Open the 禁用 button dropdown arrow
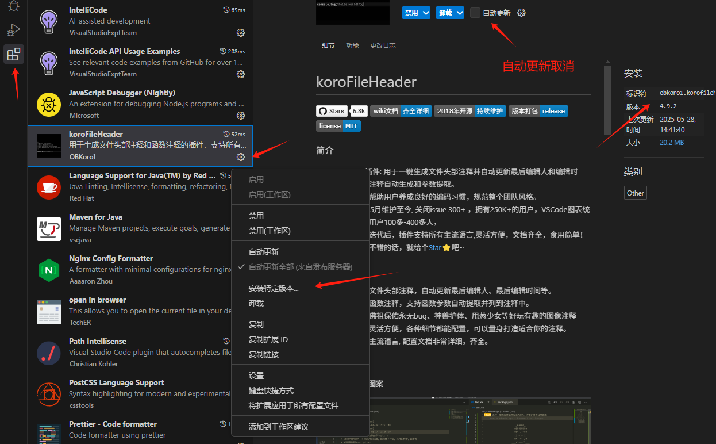The width and height of the screenshot is (716, 444). [426, 13]
